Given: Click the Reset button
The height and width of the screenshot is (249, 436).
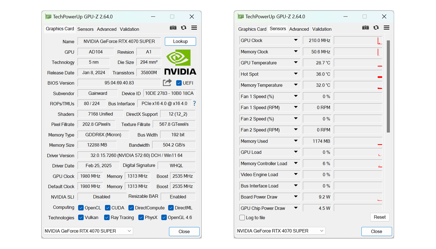Looking at the screenshot, I should click(x=380, y=217).
